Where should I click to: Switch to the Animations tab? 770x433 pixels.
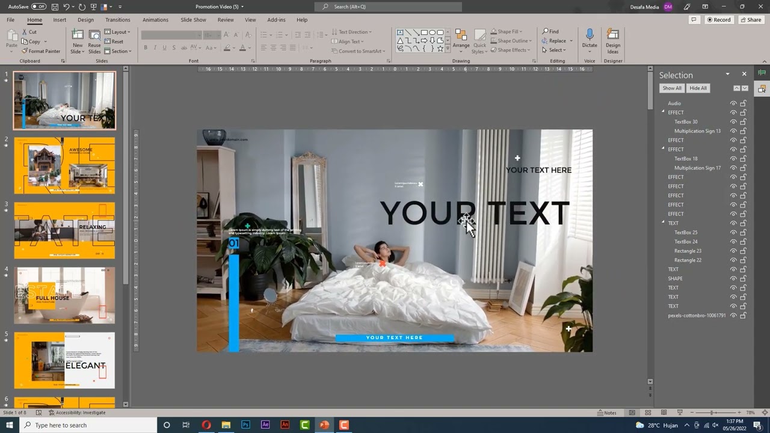coord(155,20)
